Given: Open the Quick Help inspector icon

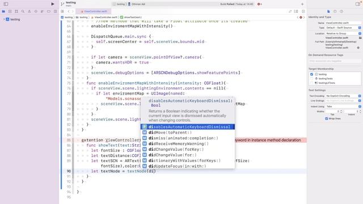Looking at the screenshot, I should coord(341,11).
